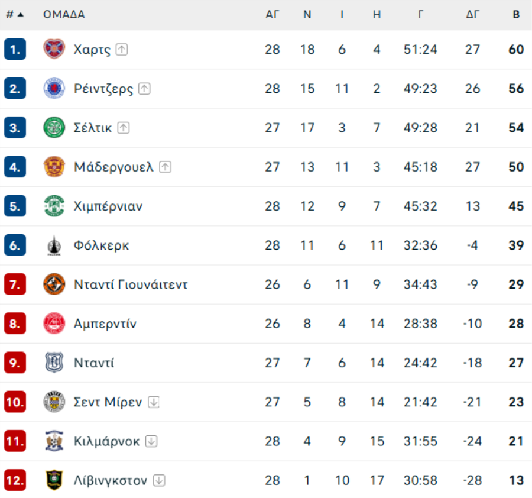Click the Dundee United club crest
Viewport: 532px width, 498px height.
(x=54, y=284)
